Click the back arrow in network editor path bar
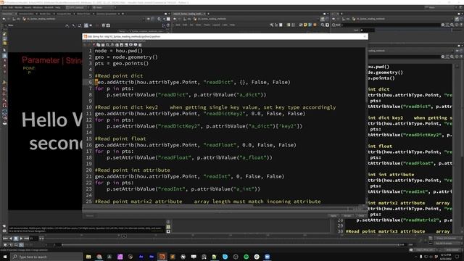The height and width of the screenshot is (261, 464). pos(175,19)
